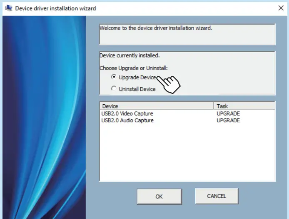This screenshot has height=219, width=289.
Task: Select the Uninstall Device radio button
Action: coord(114,88)
